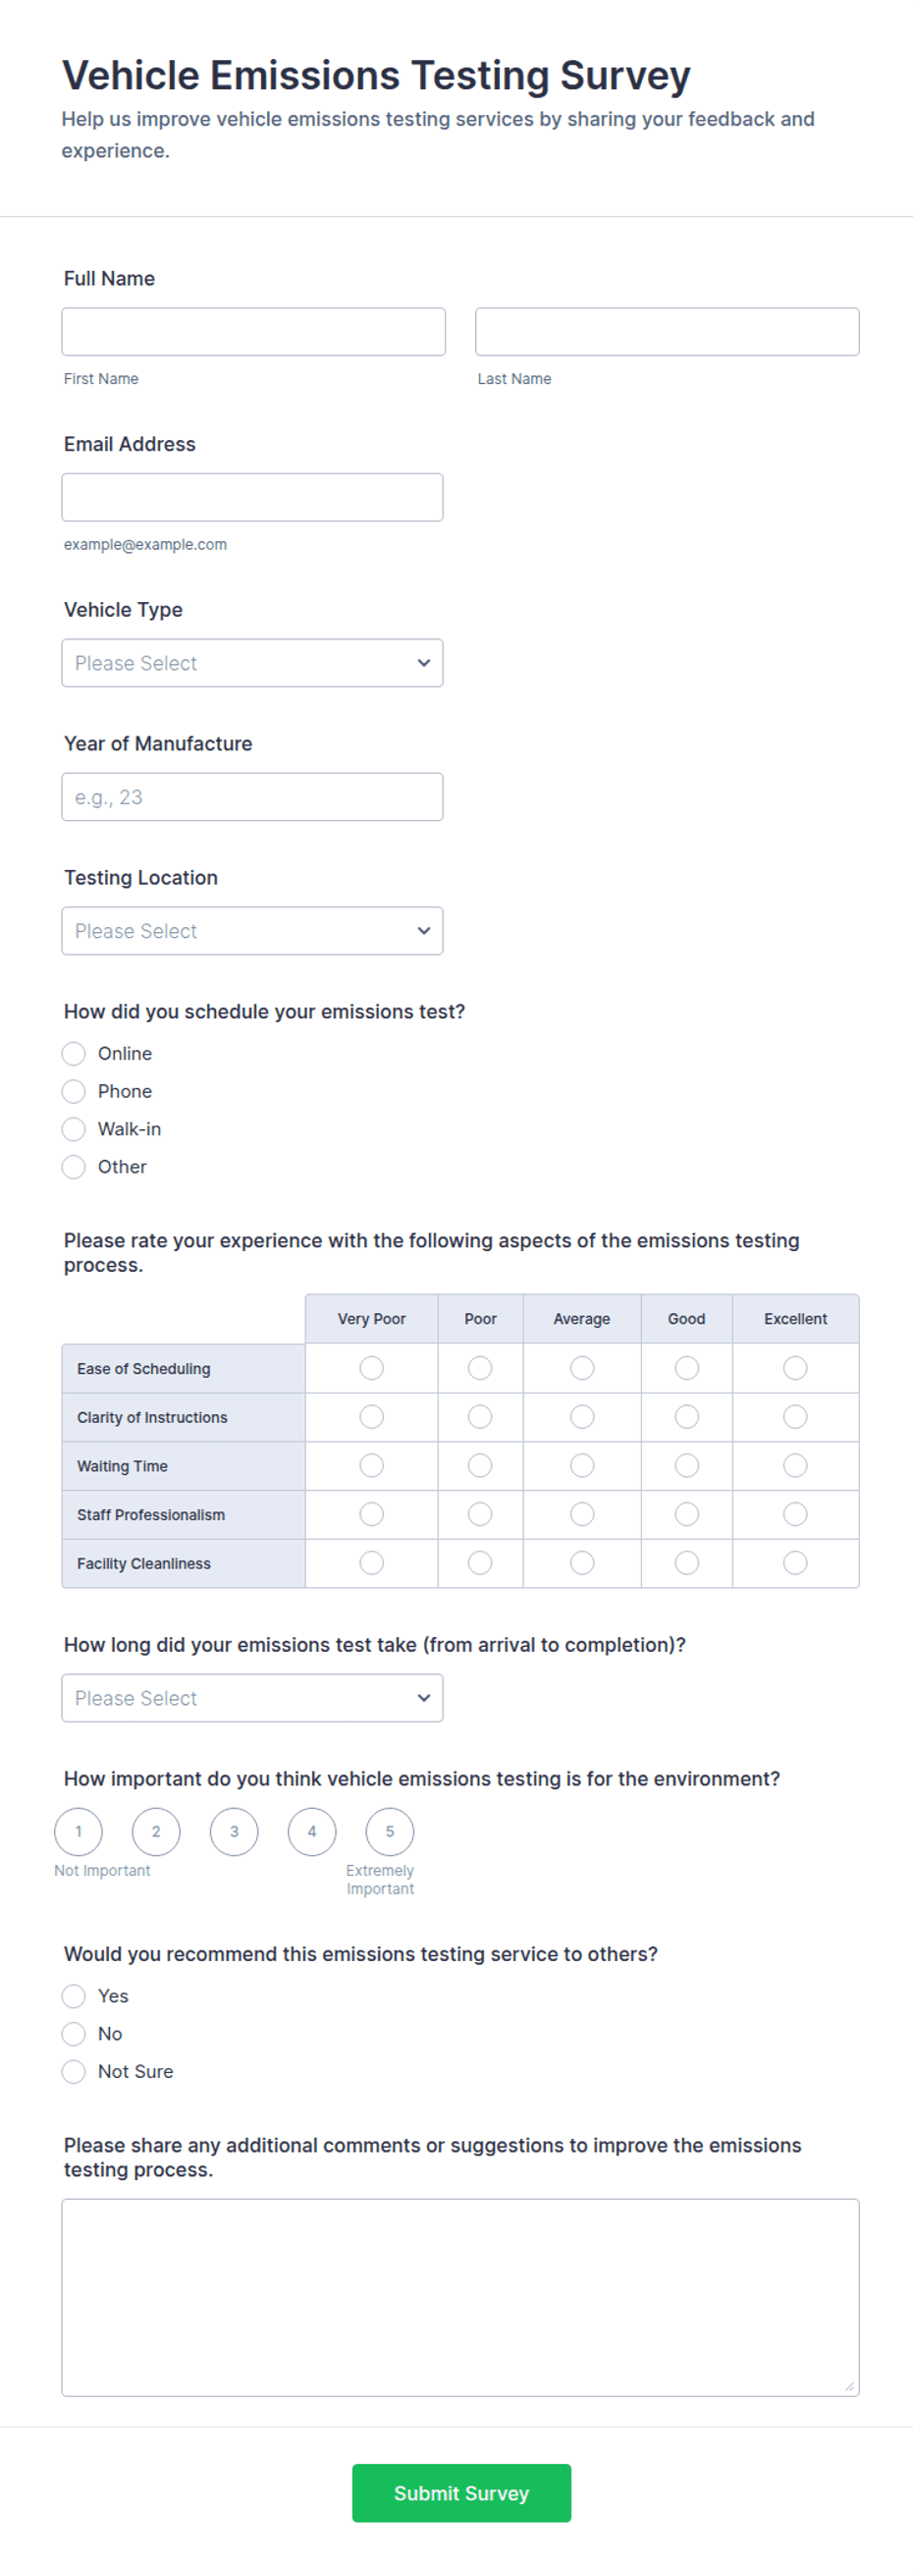This screenshot has height=2571, width=913.
Task: Select importance rating 5 Extremely Important
Action: 389,1832
